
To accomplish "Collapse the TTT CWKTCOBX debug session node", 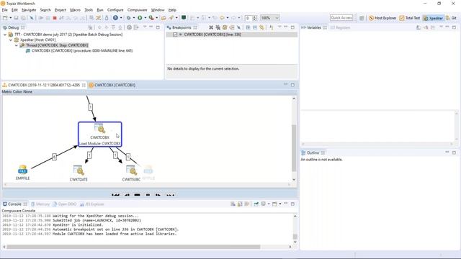I will (x=5, y=35).
